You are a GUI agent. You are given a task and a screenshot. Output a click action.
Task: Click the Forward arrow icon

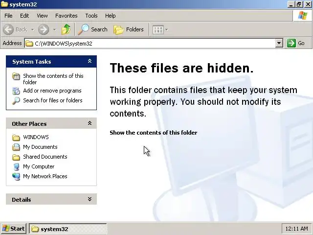click(44, 29)
